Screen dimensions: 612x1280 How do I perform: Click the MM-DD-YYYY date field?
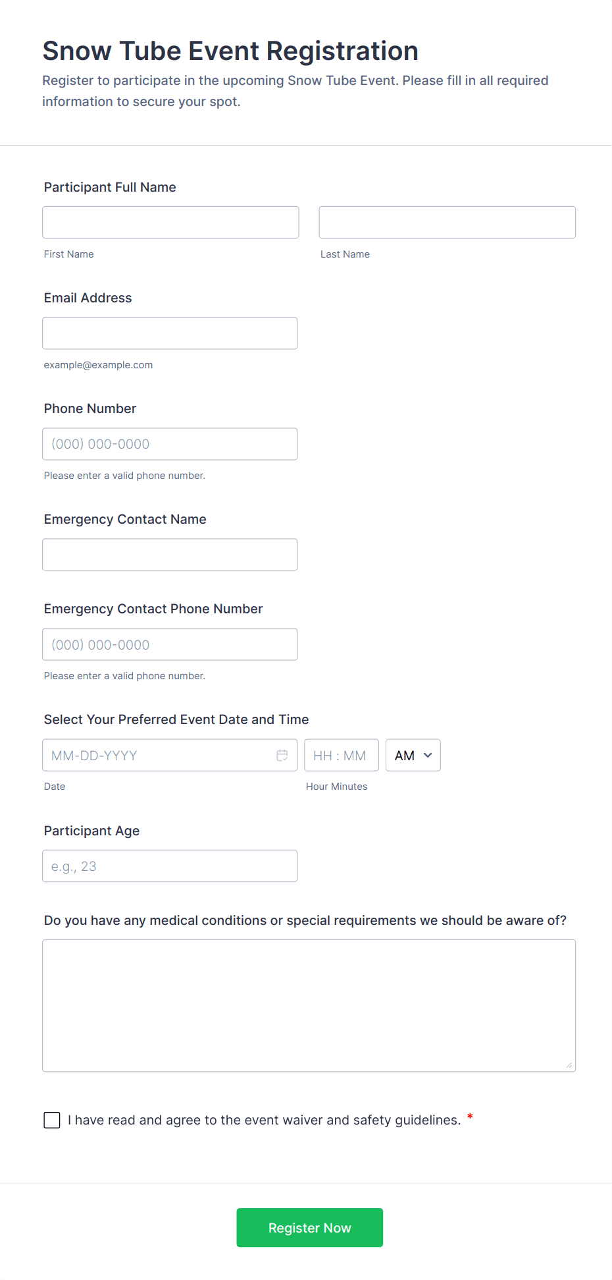[158, 756]
